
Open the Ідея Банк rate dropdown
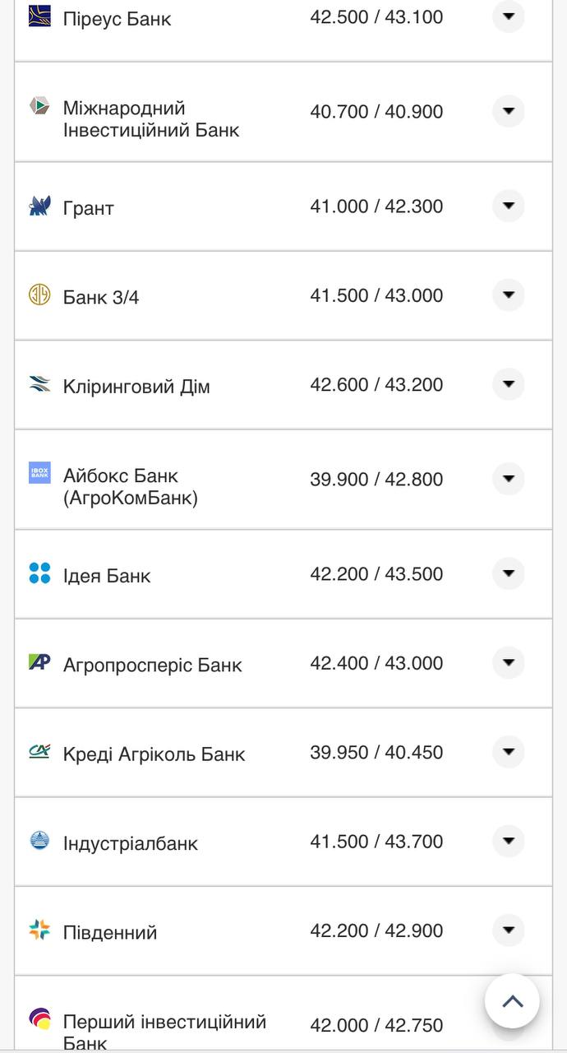click(509, 573)
